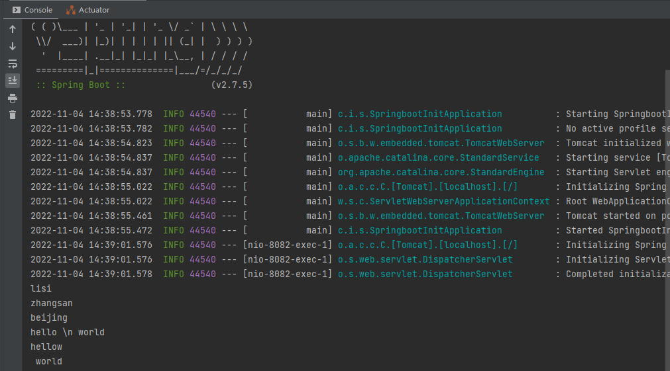670x371 pixels.
Task: Open the Actuator tab
Action: click(x=88, y=10)
